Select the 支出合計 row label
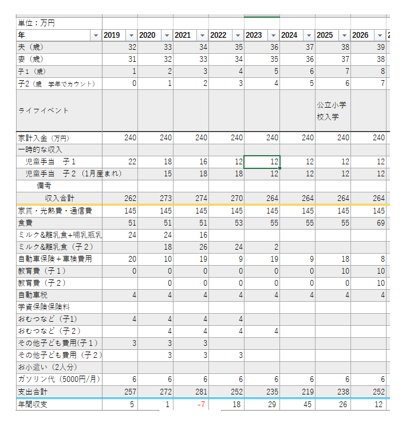 59,392
